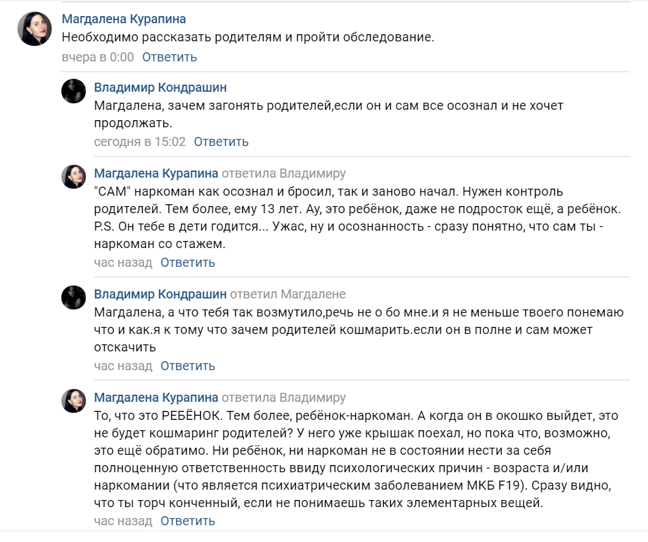Open Владимир's avatar beside the "возмутило" reply
Image resolution: width=648 pixels, height=542 pixels.
(x=74, y=298)
